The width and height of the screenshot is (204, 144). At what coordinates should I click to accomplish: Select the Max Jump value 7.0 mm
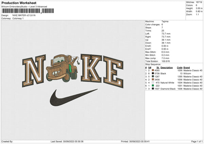[165, 58]
